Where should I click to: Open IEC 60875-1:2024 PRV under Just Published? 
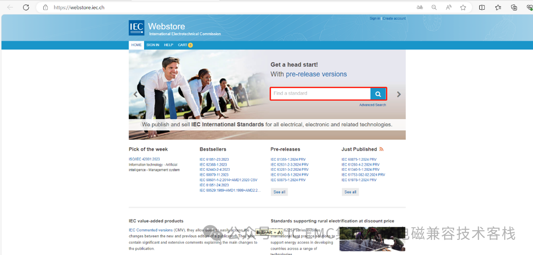[x=359, y=160]
